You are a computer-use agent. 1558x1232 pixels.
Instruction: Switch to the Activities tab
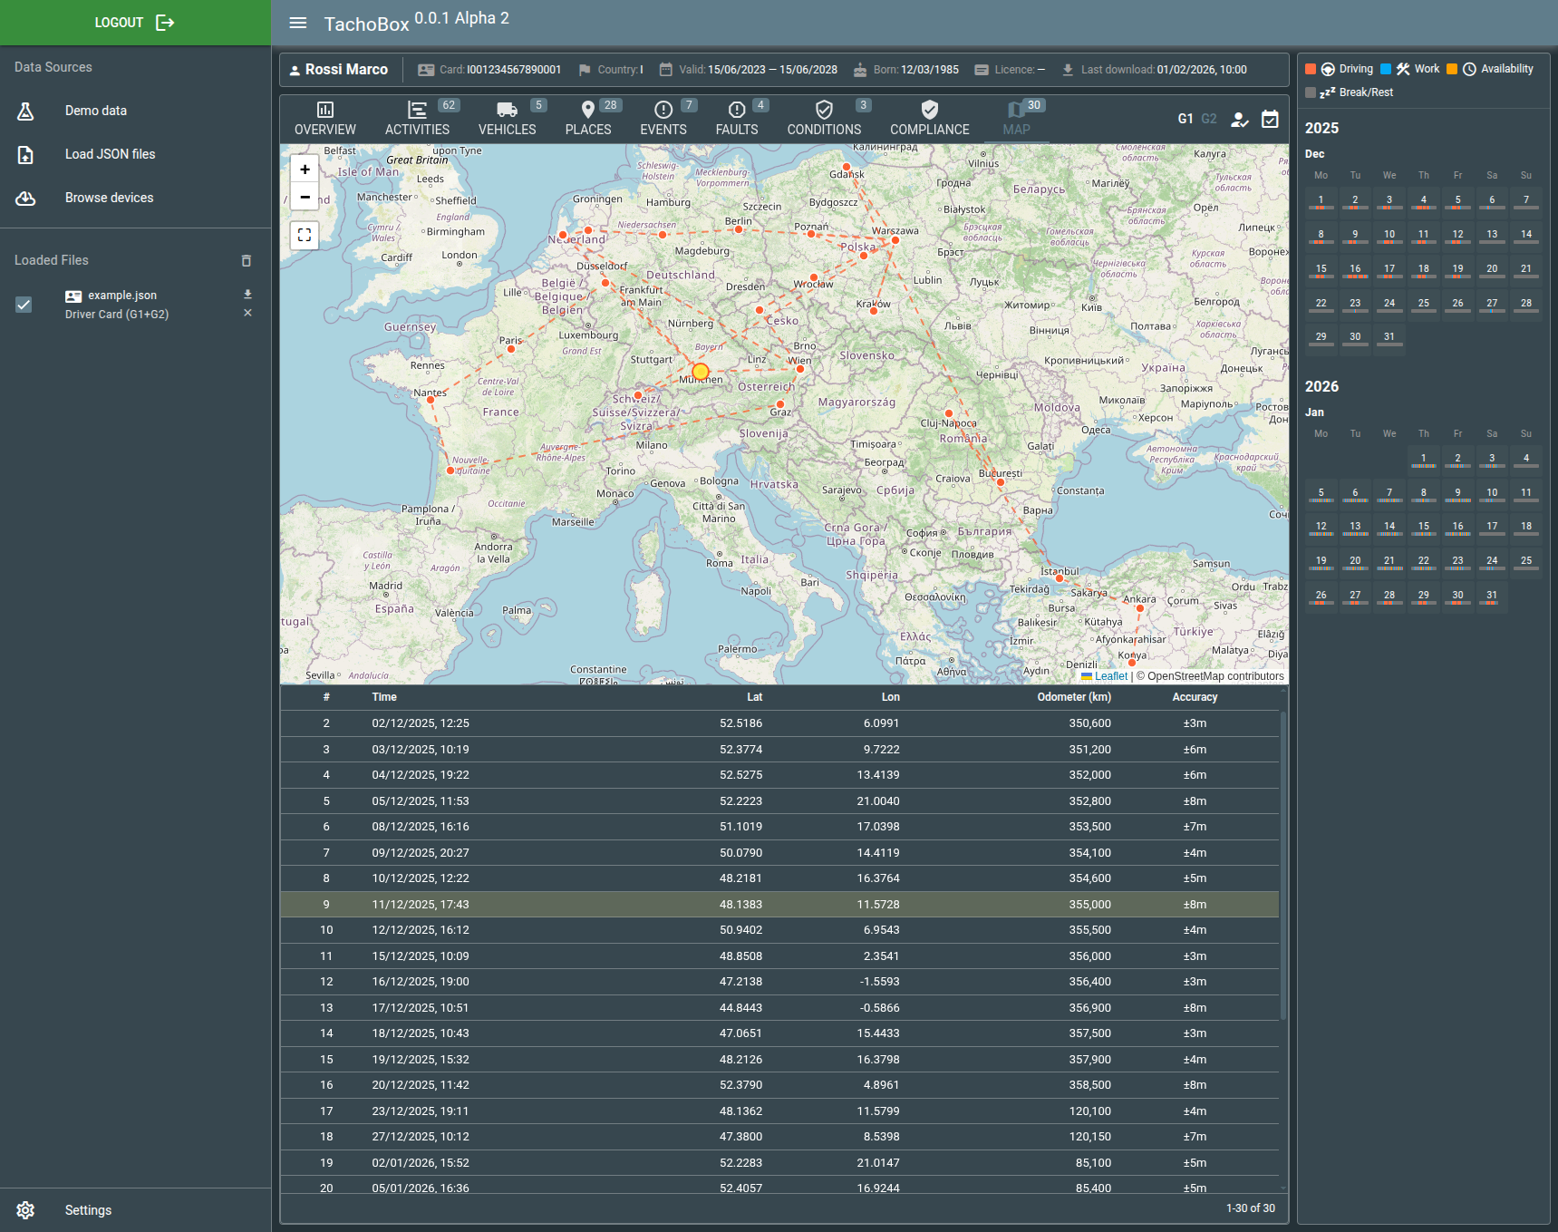417,119
